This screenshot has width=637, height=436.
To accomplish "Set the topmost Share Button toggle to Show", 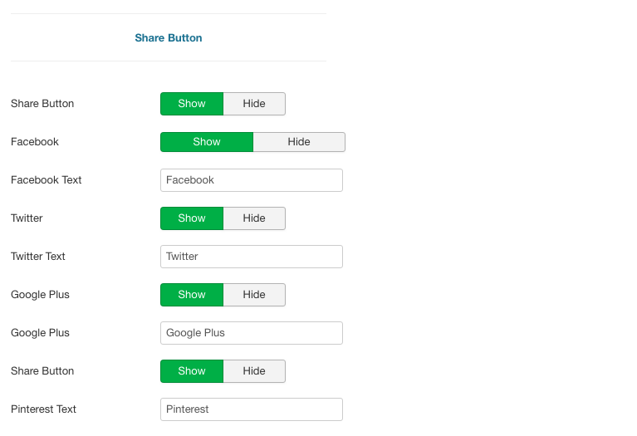I will point(192,104).
